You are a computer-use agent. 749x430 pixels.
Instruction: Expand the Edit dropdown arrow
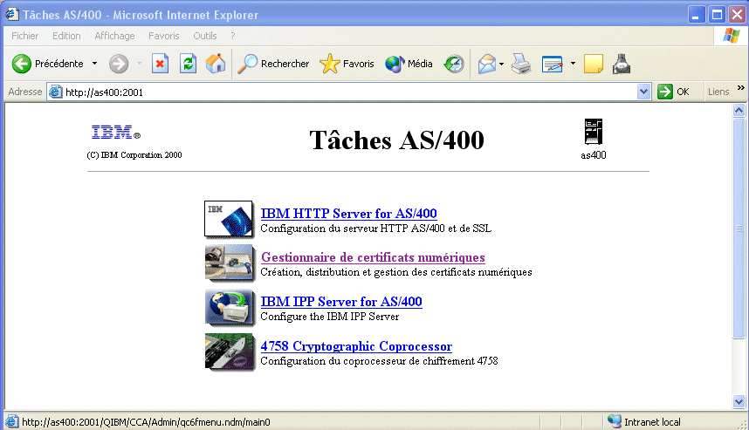point(573,64)
